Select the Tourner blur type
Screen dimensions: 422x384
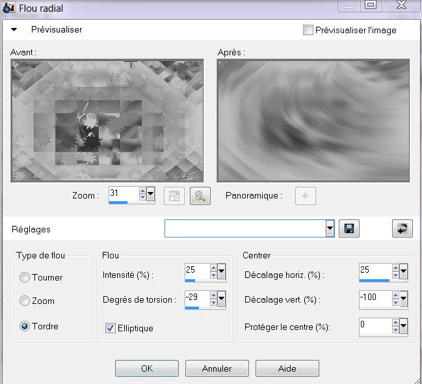[25, 277]
